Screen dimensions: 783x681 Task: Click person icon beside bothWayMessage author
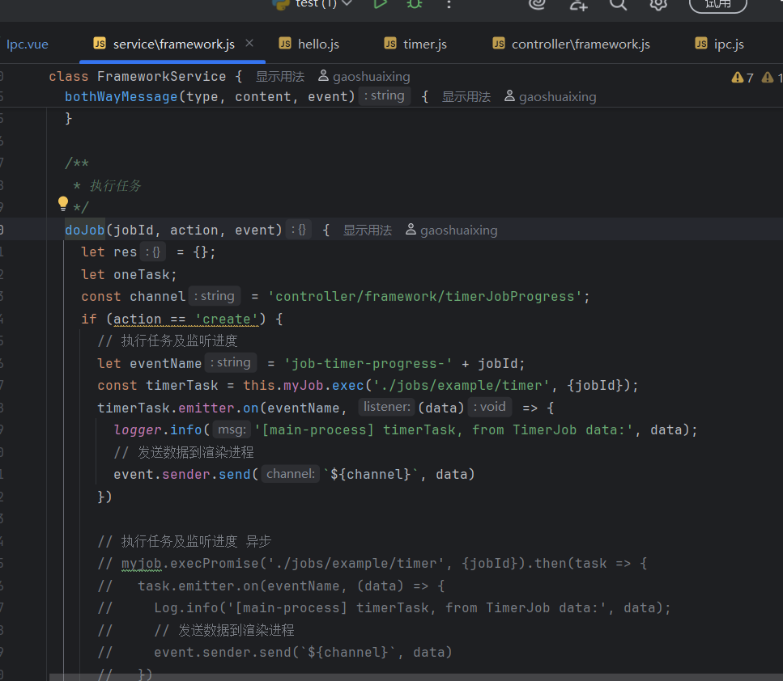[509, 95]
